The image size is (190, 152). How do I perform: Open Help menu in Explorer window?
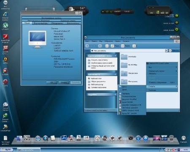(x=126, y=41)
